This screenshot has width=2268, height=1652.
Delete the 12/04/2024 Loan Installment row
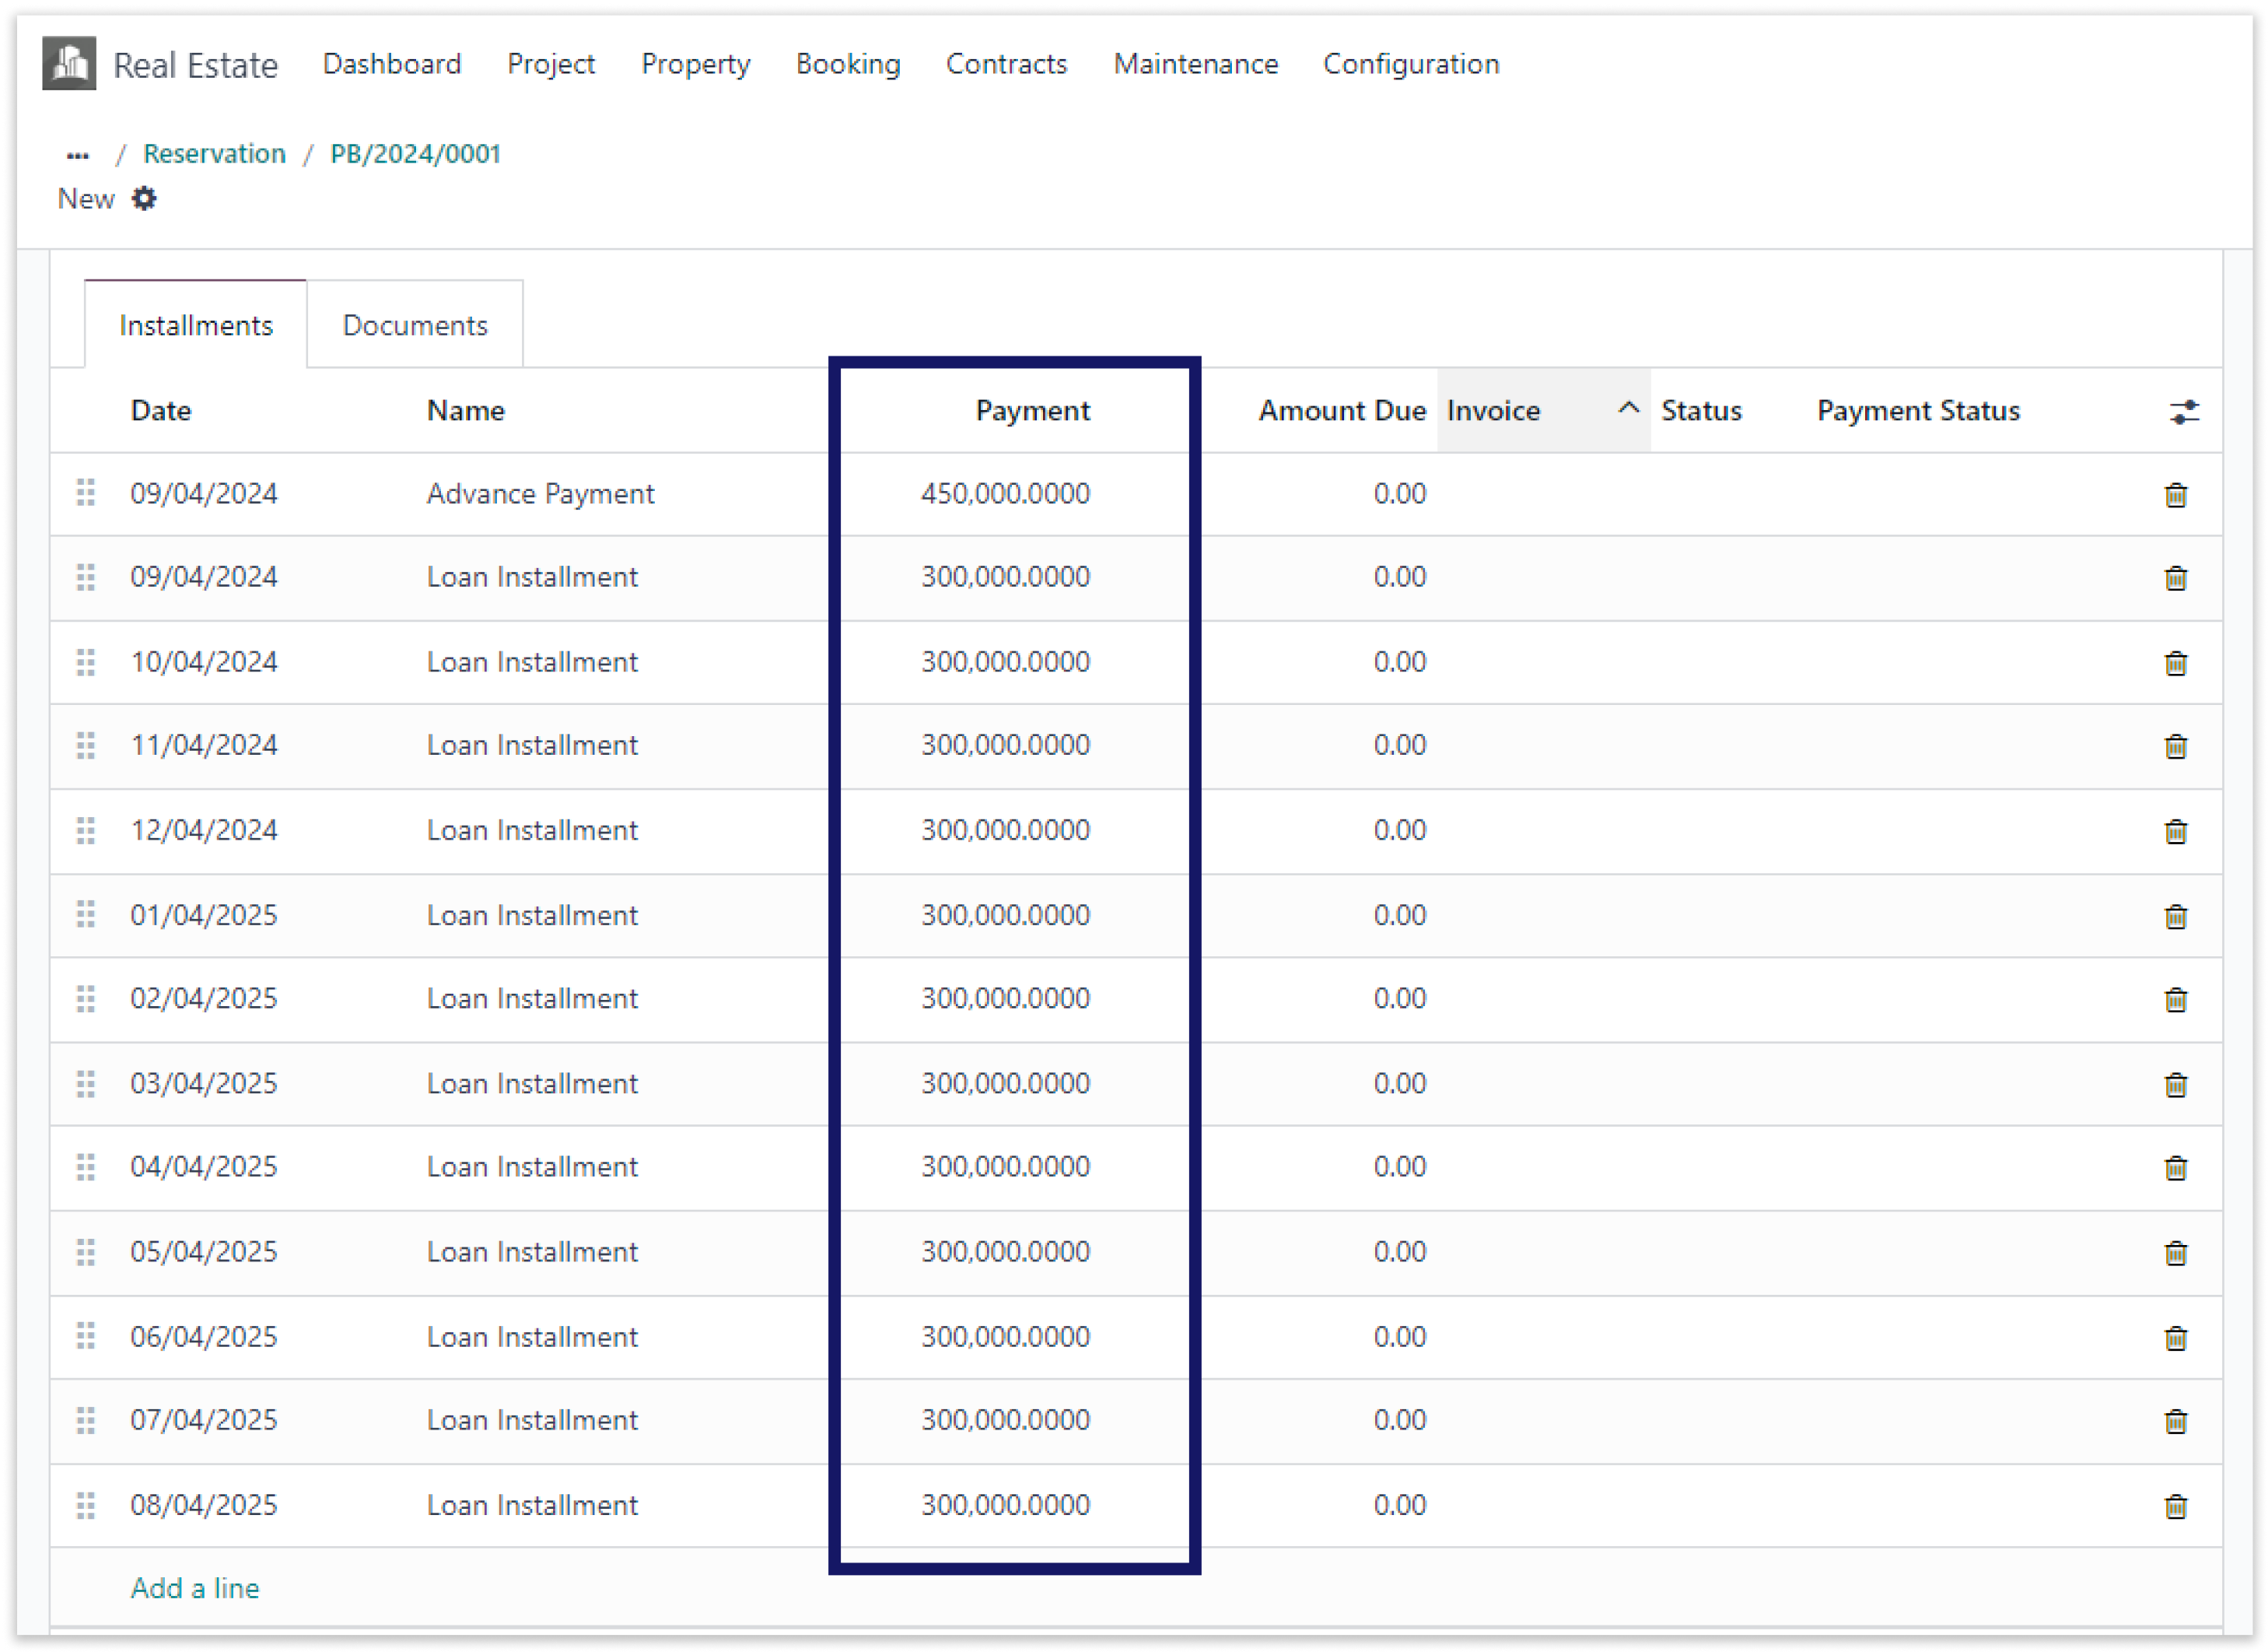coord(2175,830)
